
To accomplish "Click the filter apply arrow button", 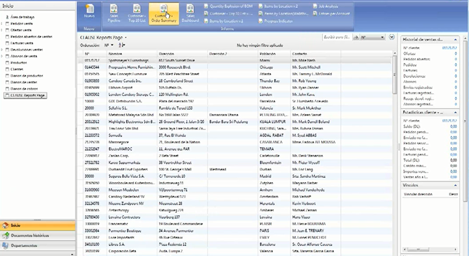I will (x=356, y=37).
